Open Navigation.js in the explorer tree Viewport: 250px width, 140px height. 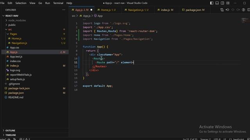coord(34,43)
